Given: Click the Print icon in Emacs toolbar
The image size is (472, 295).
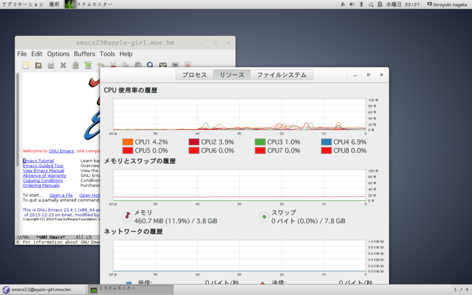Looking at the screenshot, I should [x=163, y=65].
